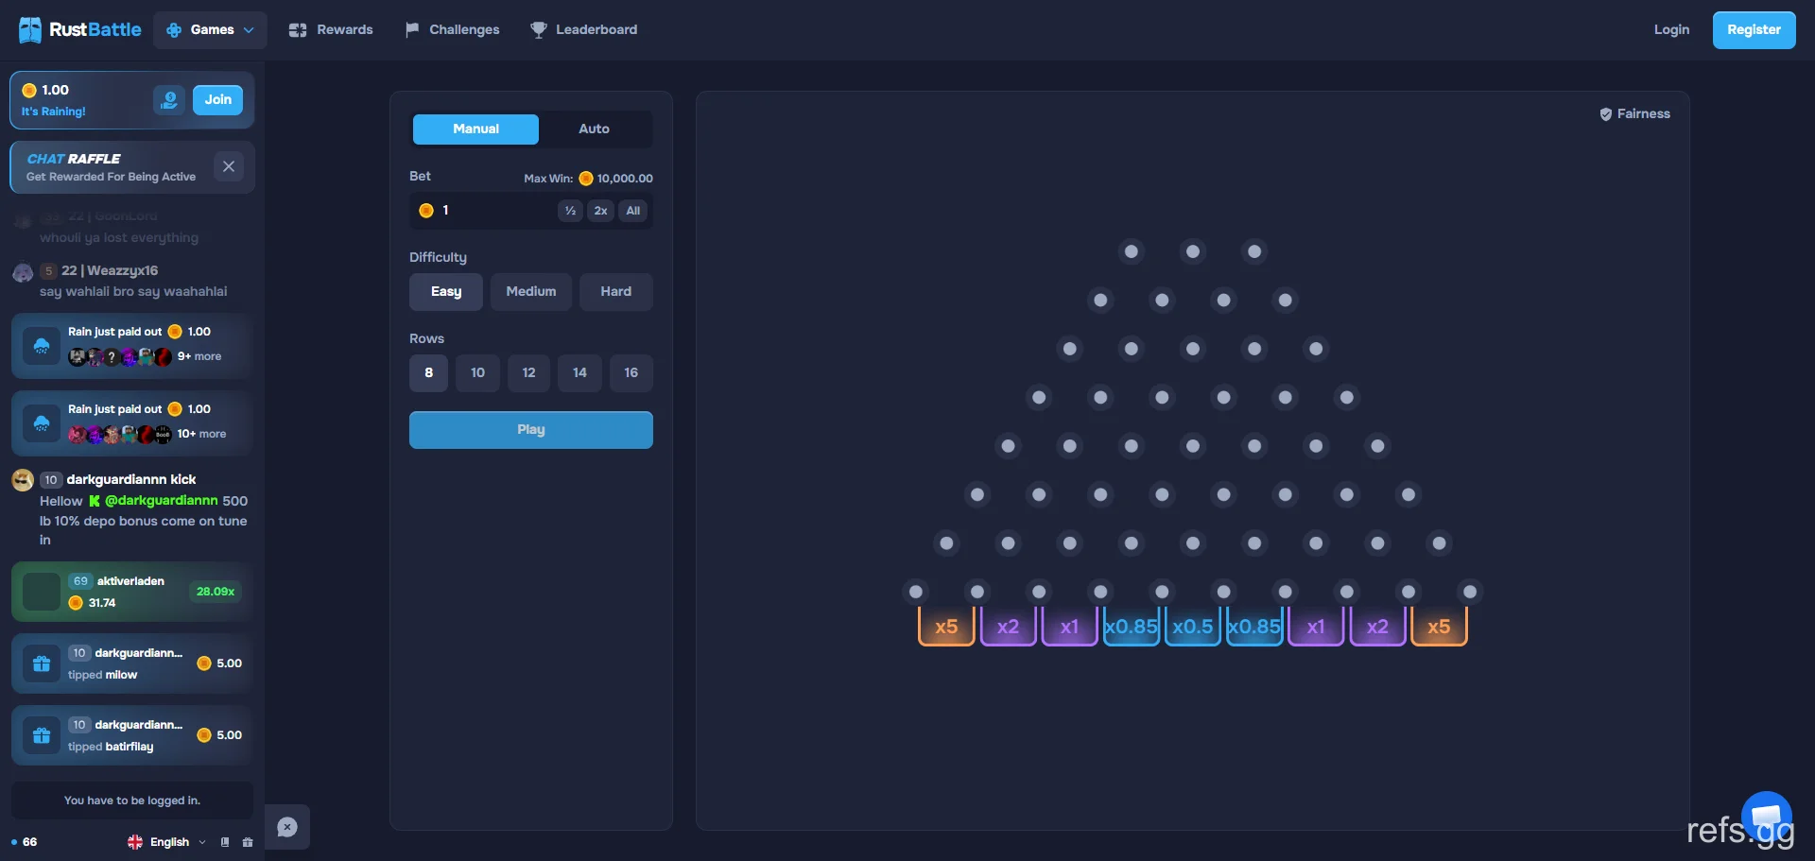Close the Chat Raffle banner

click(x=229, y=166)
